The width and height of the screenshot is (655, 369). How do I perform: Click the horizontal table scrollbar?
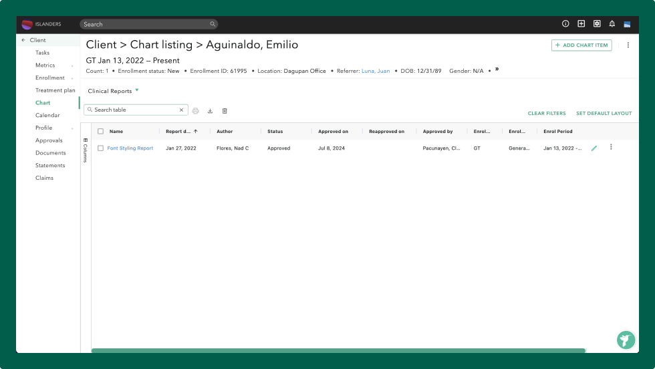[x=338, y=350]
